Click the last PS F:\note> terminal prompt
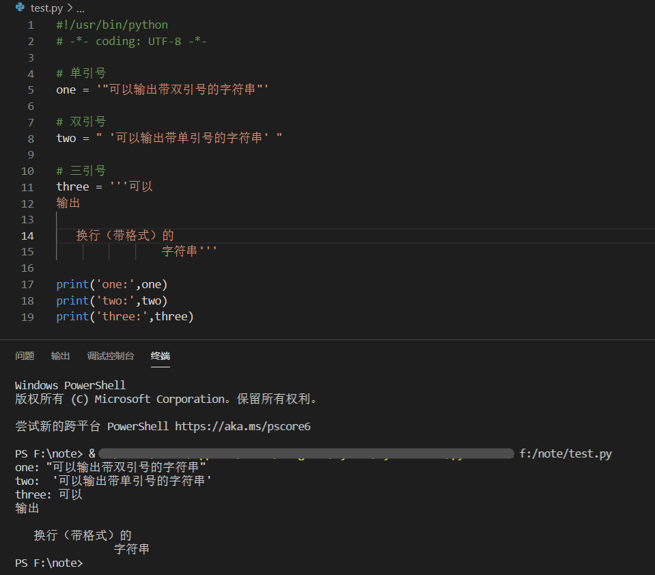Image resolution: width=655 pixels, height=575 pixels. (48, 563)
